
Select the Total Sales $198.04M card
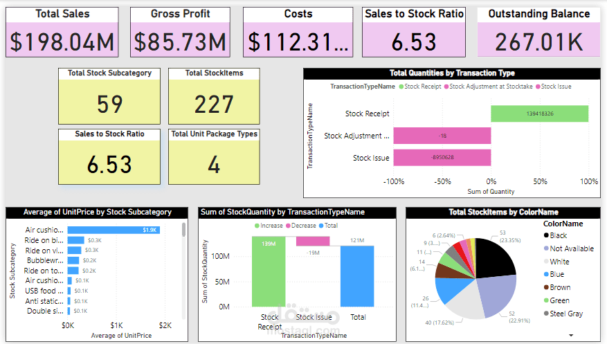click(62, 32)
